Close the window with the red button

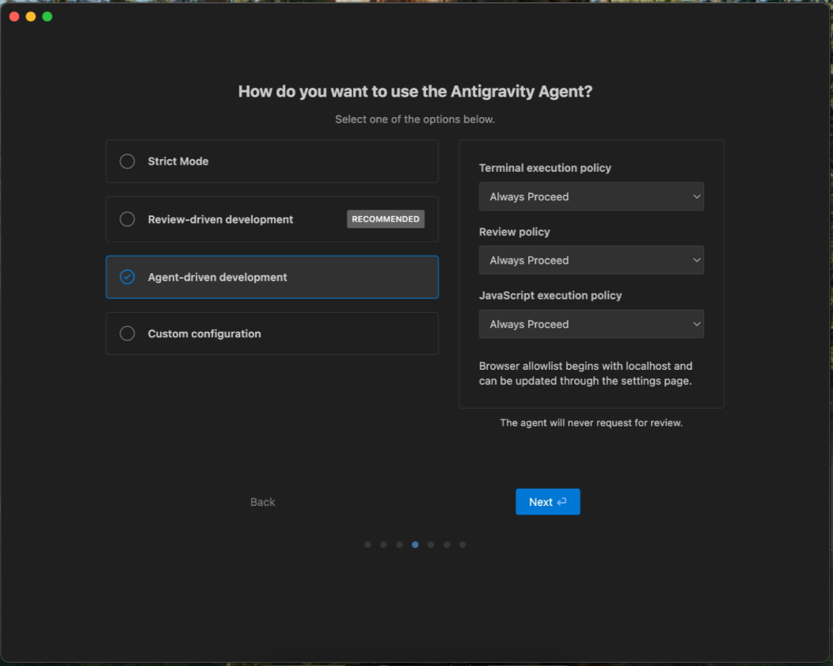point(14,17)
